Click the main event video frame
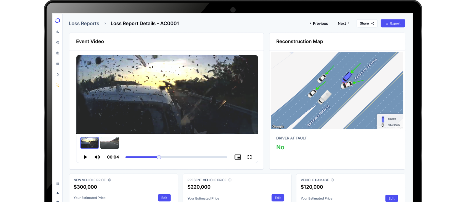Image resolution: width=466 pixels, height=202 pixels. pyautogui.click(x=167, y=94)
